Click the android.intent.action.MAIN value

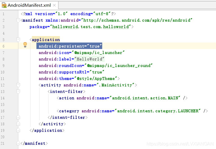tap(145, 98)
